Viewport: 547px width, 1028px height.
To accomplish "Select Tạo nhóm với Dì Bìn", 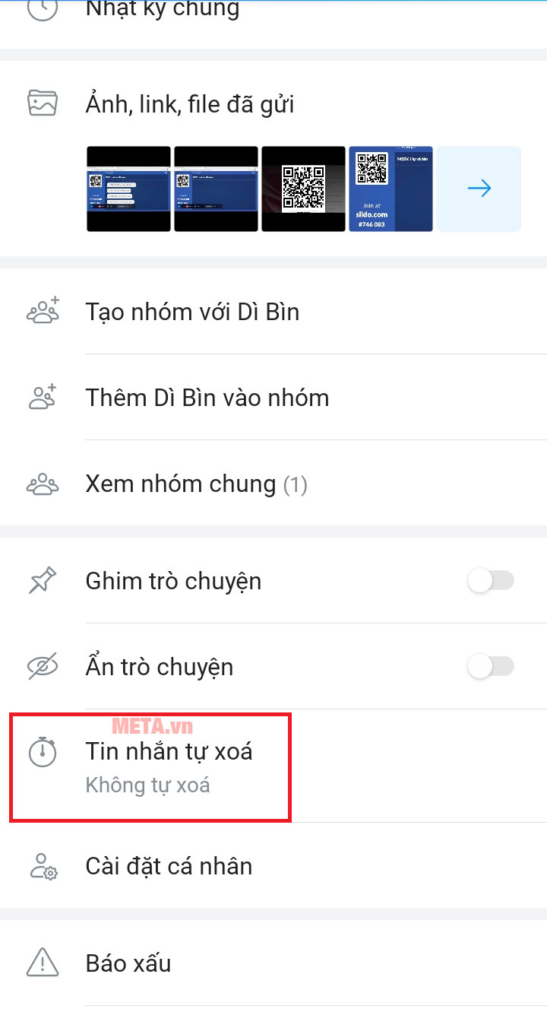I will tap(273, 312).
